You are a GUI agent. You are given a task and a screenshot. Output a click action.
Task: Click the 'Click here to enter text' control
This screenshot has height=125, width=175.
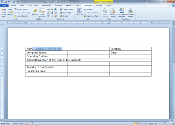tap(48, 49)
